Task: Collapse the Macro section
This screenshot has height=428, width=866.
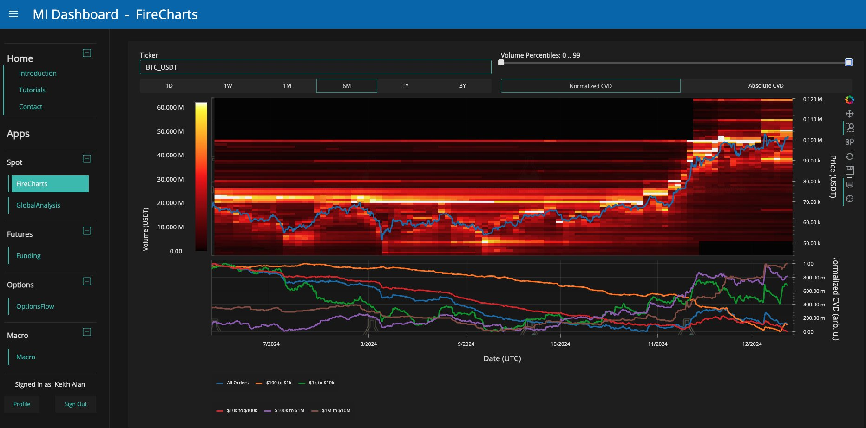Action: (x=87, y=332)
